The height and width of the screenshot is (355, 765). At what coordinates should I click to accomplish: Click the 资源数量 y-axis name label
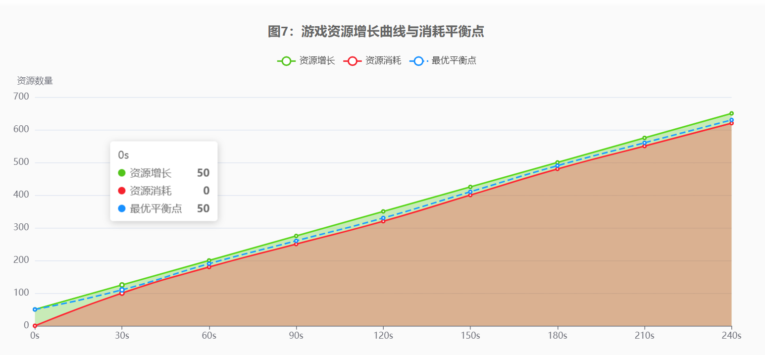(35, 81)
